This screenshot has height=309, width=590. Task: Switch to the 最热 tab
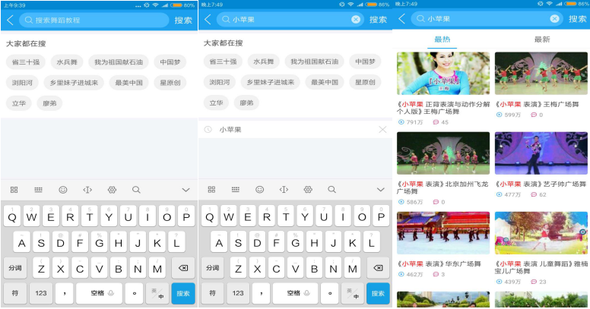point(442,39)
